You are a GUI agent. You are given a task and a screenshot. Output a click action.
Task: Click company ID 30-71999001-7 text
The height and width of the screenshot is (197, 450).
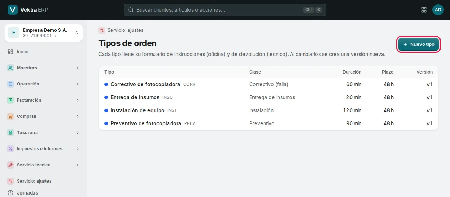40,36
